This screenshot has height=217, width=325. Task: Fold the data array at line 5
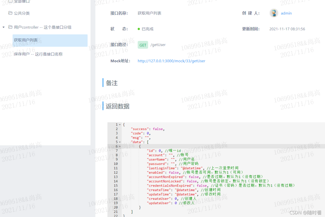pos(120,142)
